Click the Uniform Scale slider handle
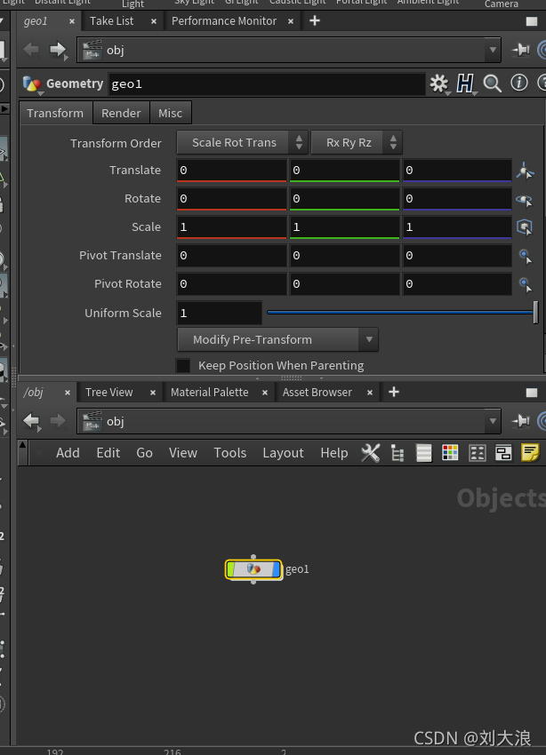The width and height of the screenshot is (546, 755). [535, 312]
